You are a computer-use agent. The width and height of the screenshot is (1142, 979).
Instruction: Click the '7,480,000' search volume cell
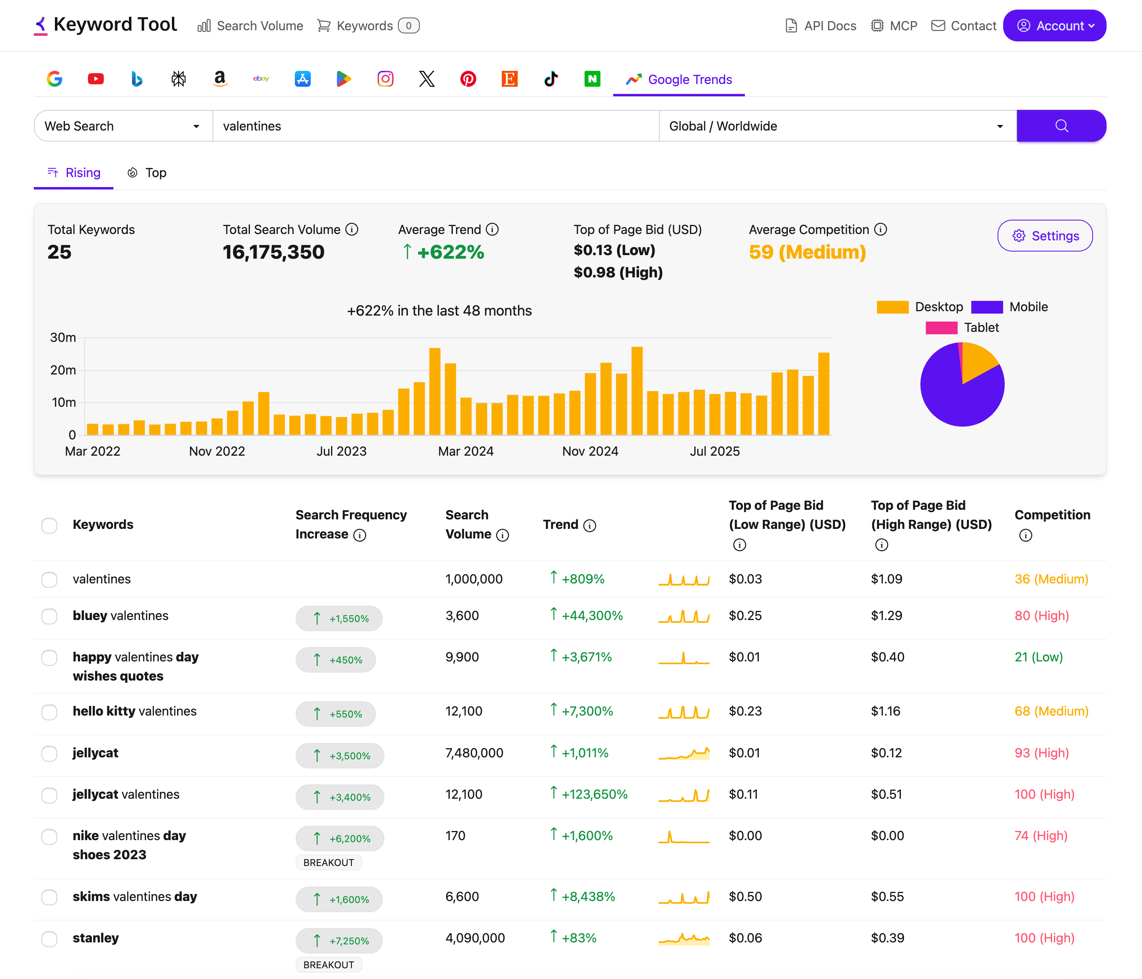[x=474, y=753]
